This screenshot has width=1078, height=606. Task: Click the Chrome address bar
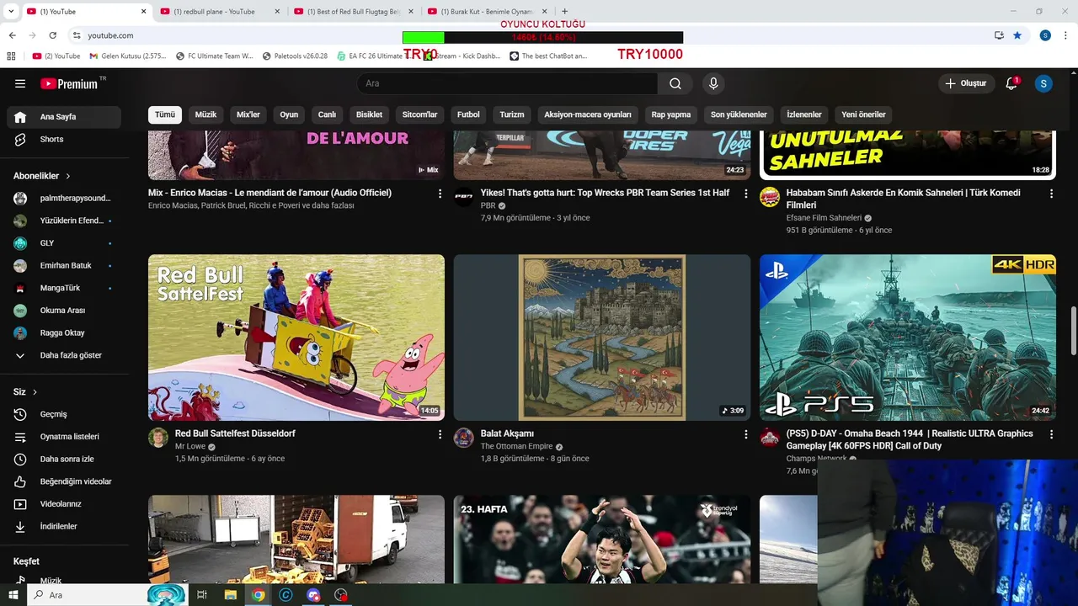(x=531, y=35)
